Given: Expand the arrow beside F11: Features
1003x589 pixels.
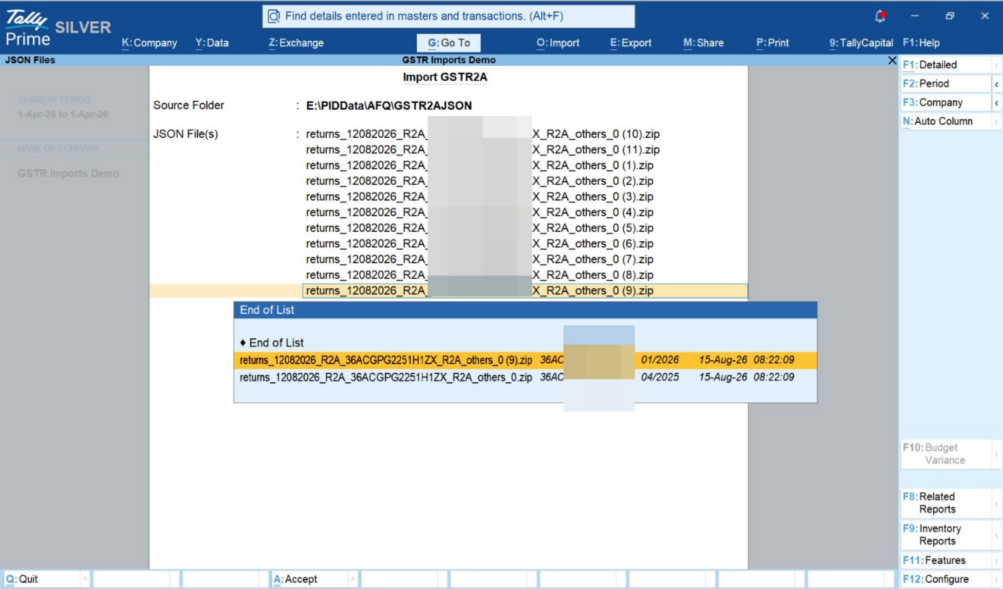Looking at the screenshot, I should click(x=997, y=561).
